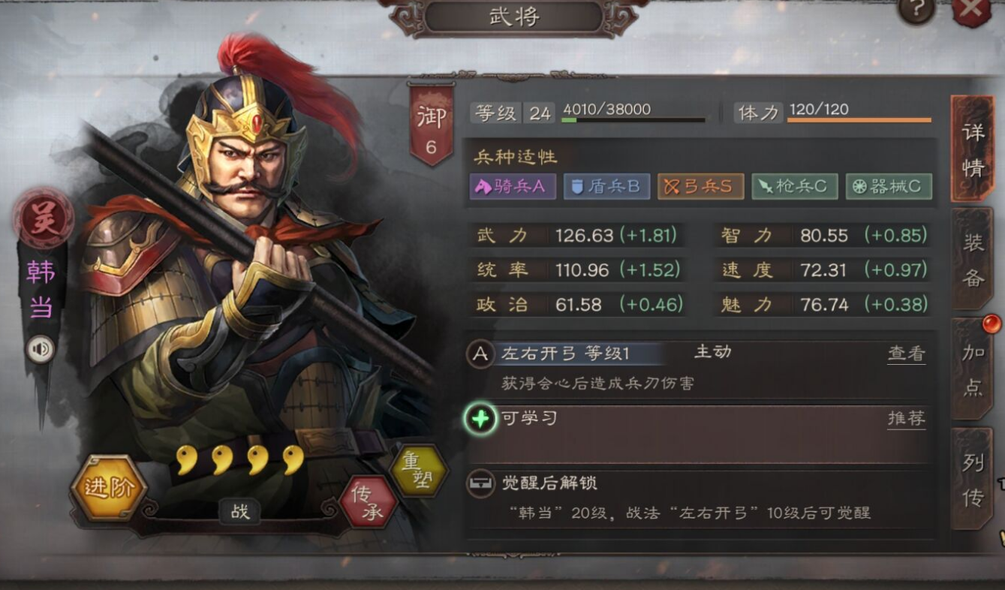Tap the locked awakening skill icon
The height and width of the screenshot is (590, 1005).
coord(480,483)
